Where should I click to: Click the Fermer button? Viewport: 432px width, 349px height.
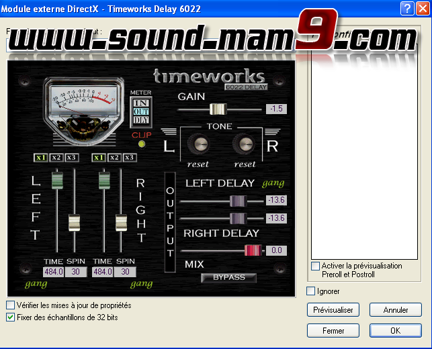click(333, 331)
